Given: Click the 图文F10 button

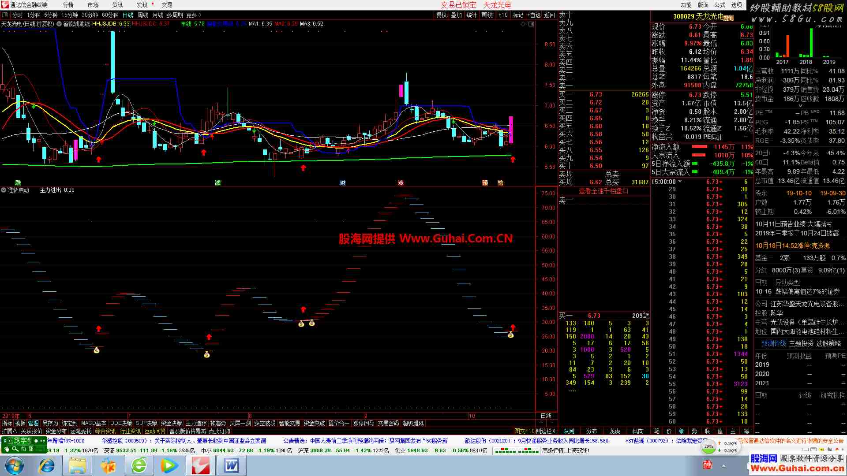Looking at the screenshot, I should (525, 431).
